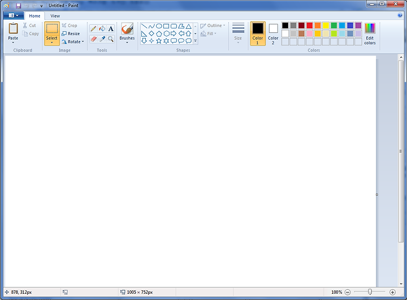The image size is (407, 300).
Task: Click the Paste clipboard button
Action: pos(13,29)
